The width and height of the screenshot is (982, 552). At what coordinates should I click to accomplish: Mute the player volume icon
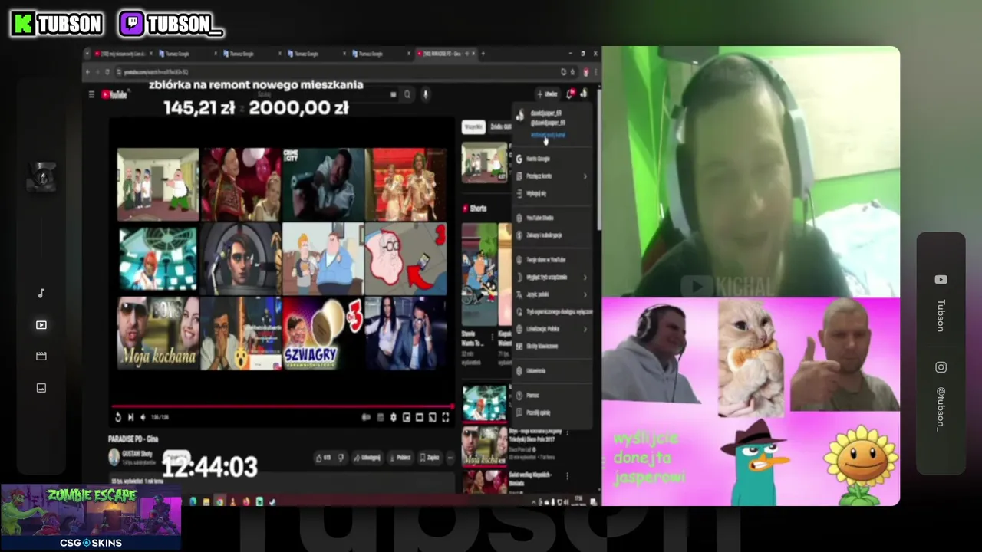click(x=143, y=417)
